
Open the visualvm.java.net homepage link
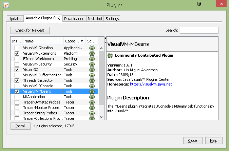point(151,84)
